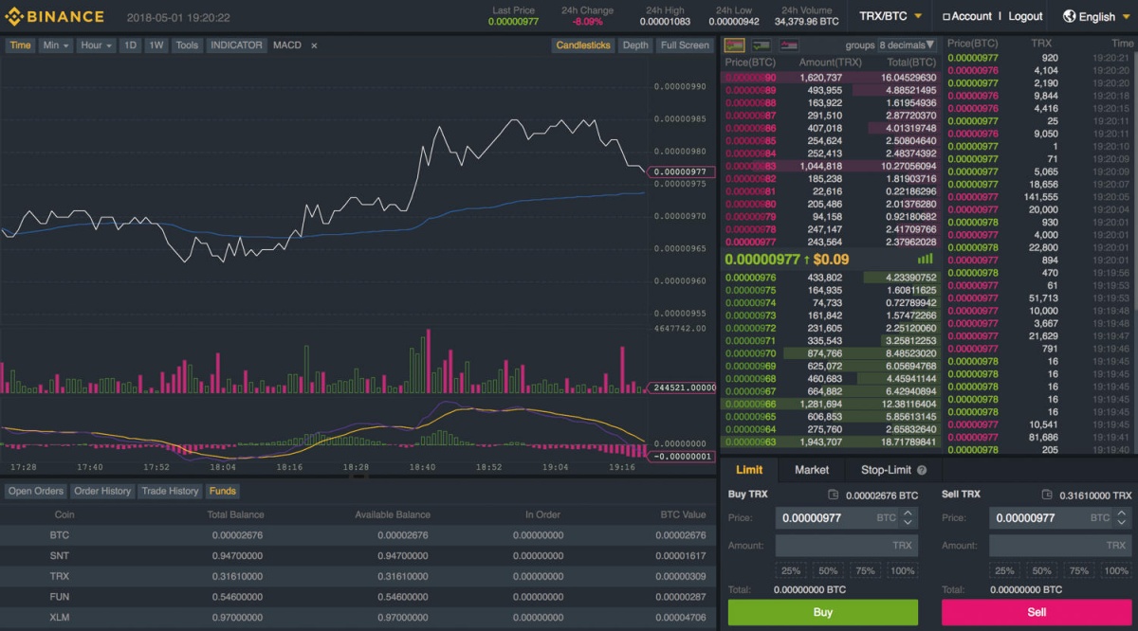Select the 1D chart interval
This screenshot has height=631, width=1138.
point(131,45)
